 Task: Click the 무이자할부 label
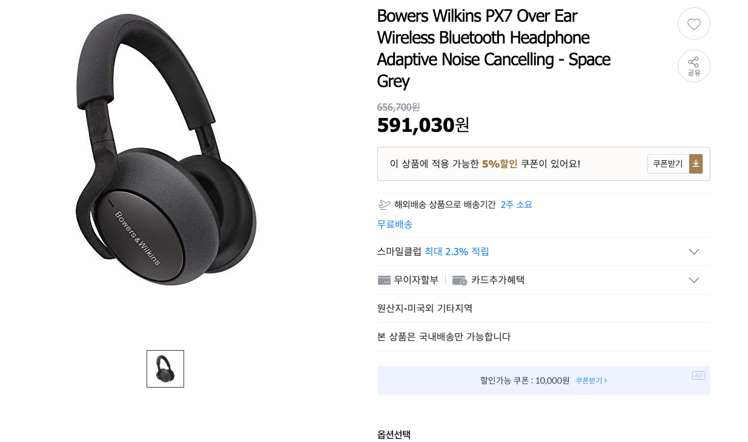click(416, 280)
